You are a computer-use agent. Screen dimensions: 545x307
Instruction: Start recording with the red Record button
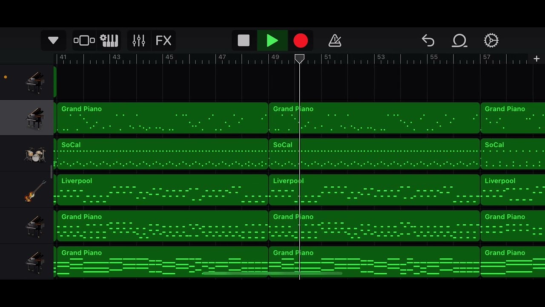(x=301, y=41)
